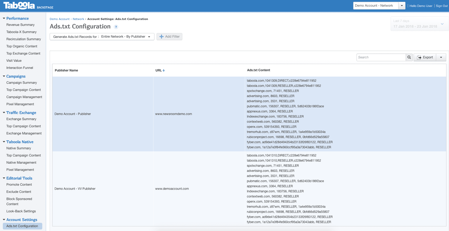Open Taboola-X Summary in sidebar
Image resolution: width=449 pixels, height=231 pixels.
[22, 32]
